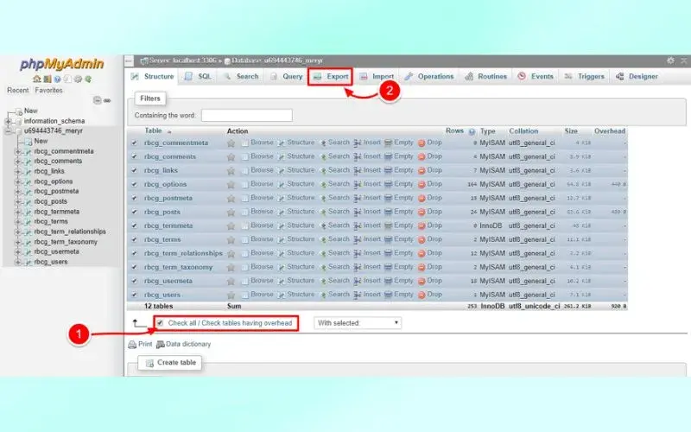Viewport: 691px width, 432px height.
Task: Open the Export tab
Action: (x=331, y=77)
